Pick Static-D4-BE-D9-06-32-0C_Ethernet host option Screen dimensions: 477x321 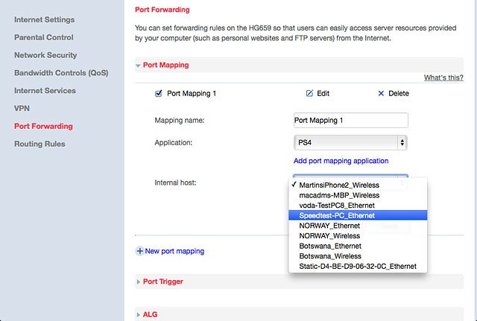358,267
